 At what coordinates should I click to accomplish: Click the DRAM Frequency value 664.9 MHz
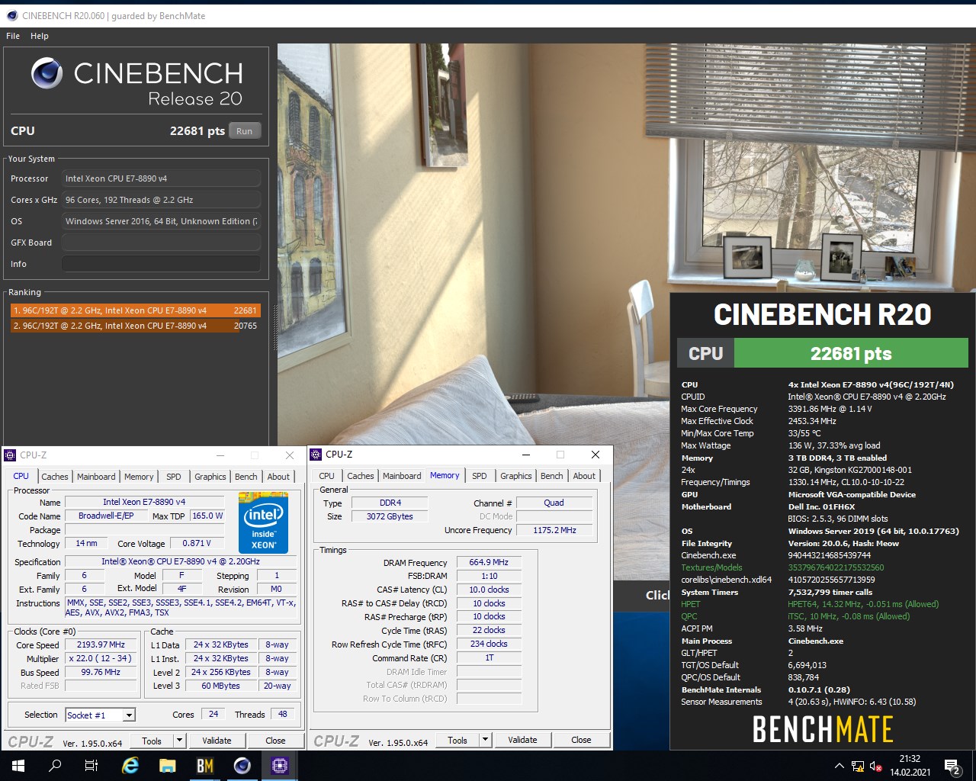click(489, 562)
